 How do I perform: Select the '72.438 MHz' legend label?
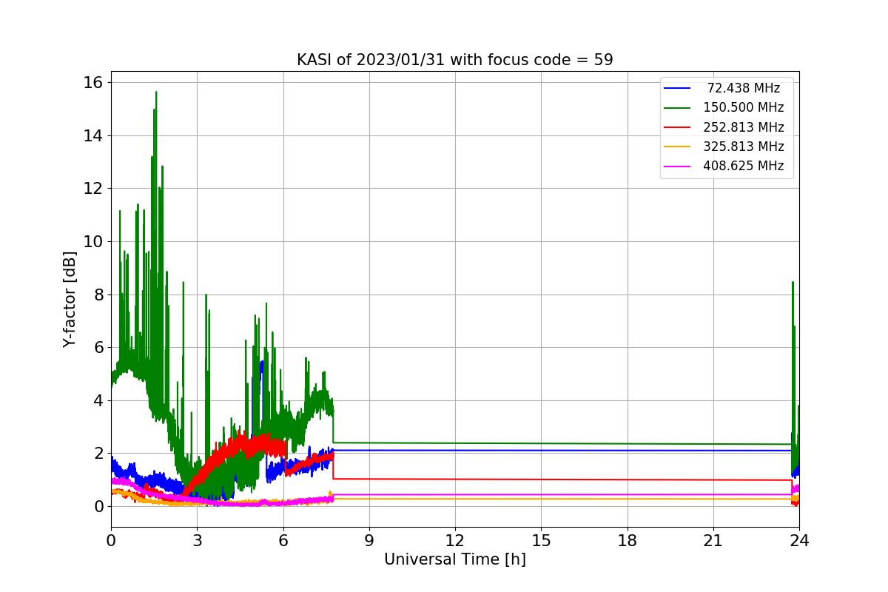coord(744,88)
